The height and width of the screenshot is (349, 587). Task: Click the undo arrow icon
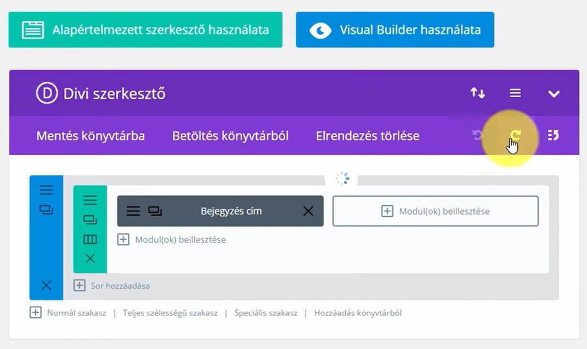(x=476, y=136)
